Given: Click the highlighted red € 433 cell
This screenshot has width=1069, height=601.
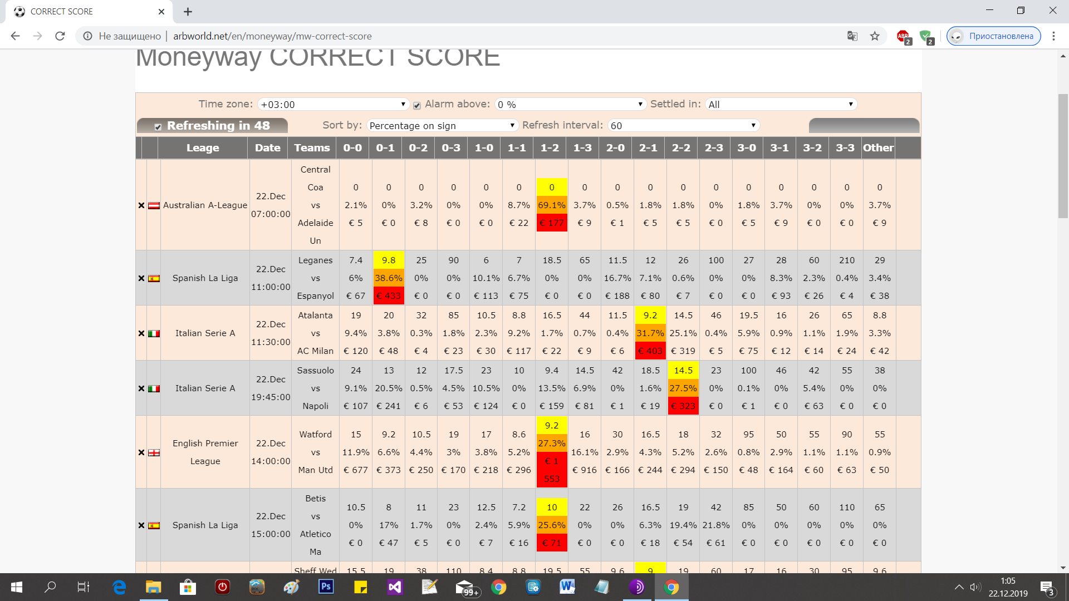Looking at the screenshot, I should [x=388, y=296].
